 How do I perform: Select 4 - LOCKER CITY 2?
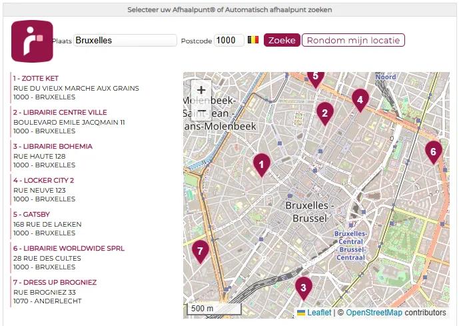coord(43,181)
